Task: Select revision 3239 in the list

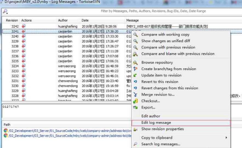Action: (15, 41)
